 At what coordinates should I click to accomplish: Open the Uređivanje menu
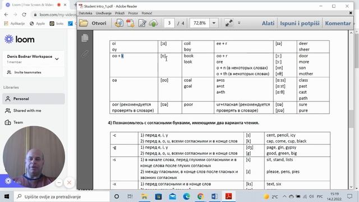[x=103, y=13]
